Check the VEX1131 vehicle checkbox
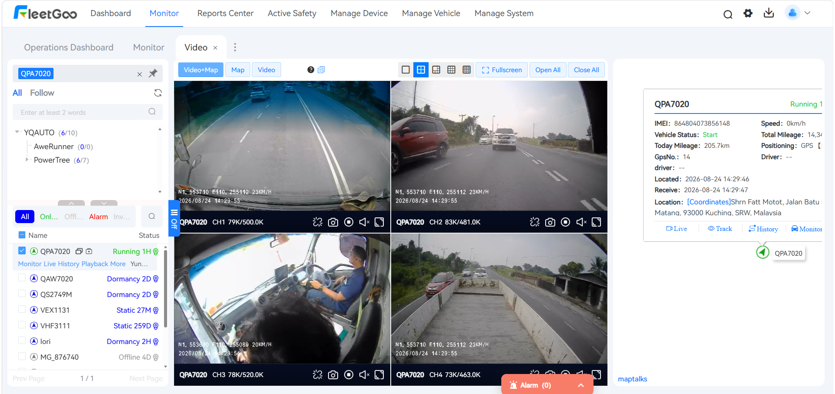 (22, 310)
